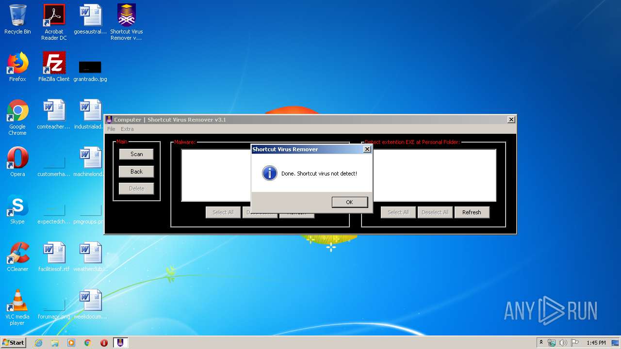The width and height of the screenshot is (621, 349).
Task: Open Windows Media Player from taskbar
Action: pos(71,343)
